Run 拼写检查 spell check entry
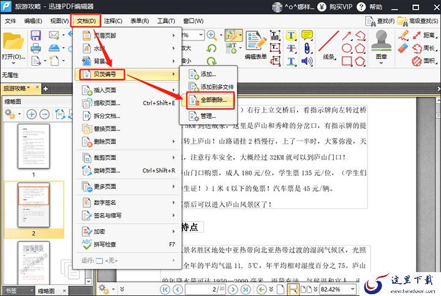The height and width of the screenshot is (296, 441). pyautogui.click(x=128, y=245)
